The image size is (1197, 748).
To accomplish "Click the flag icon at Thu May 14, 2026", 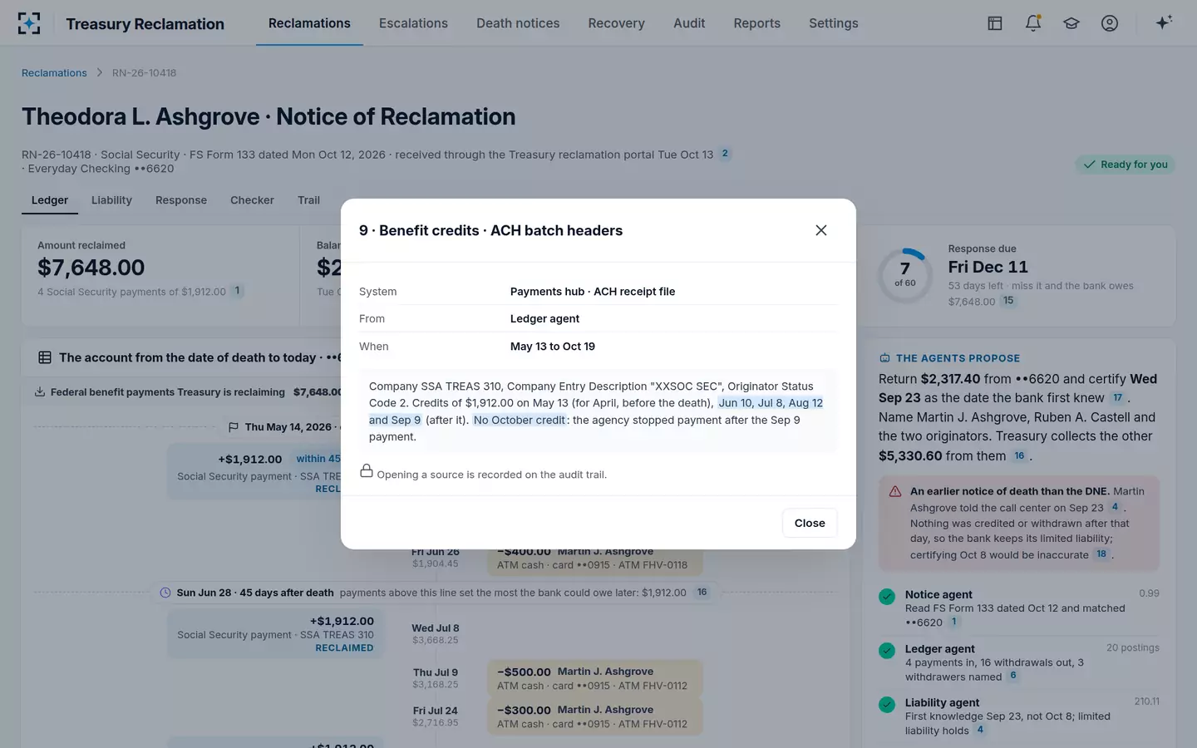I will point(234,427).
